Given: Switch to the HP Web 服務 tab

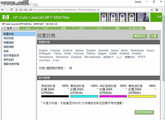Looking at the screenshot, I should [136, 28].
